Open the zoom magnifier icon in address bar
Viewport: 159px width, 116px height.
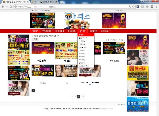[x=130, y=7]
